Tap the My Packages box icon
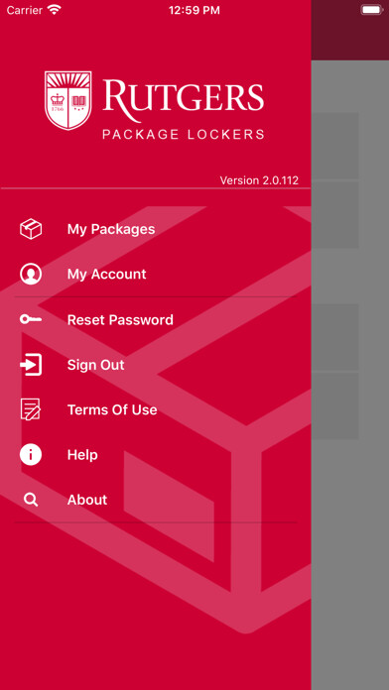Screen dimensions: 389x690 click(x=31, y=229)
